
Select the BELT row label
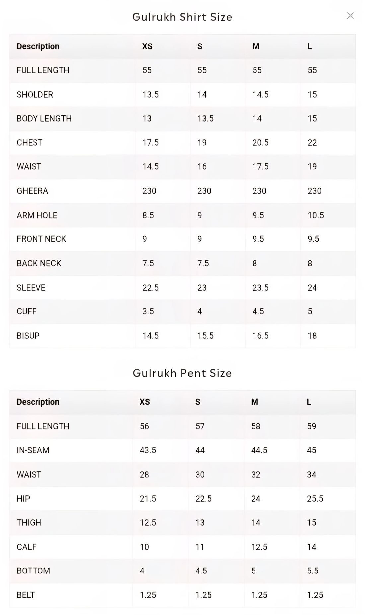coord(26,595)
